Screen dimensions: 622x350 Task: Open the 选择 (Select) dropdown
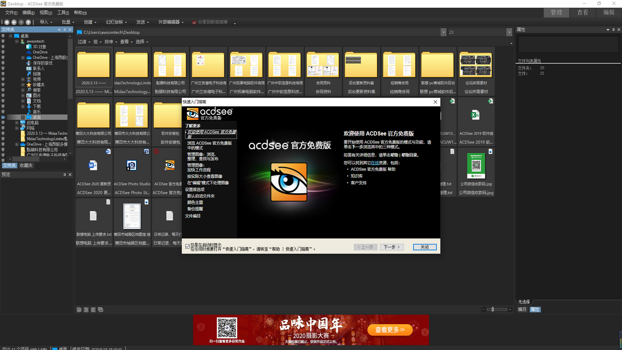tap(141, 42)
